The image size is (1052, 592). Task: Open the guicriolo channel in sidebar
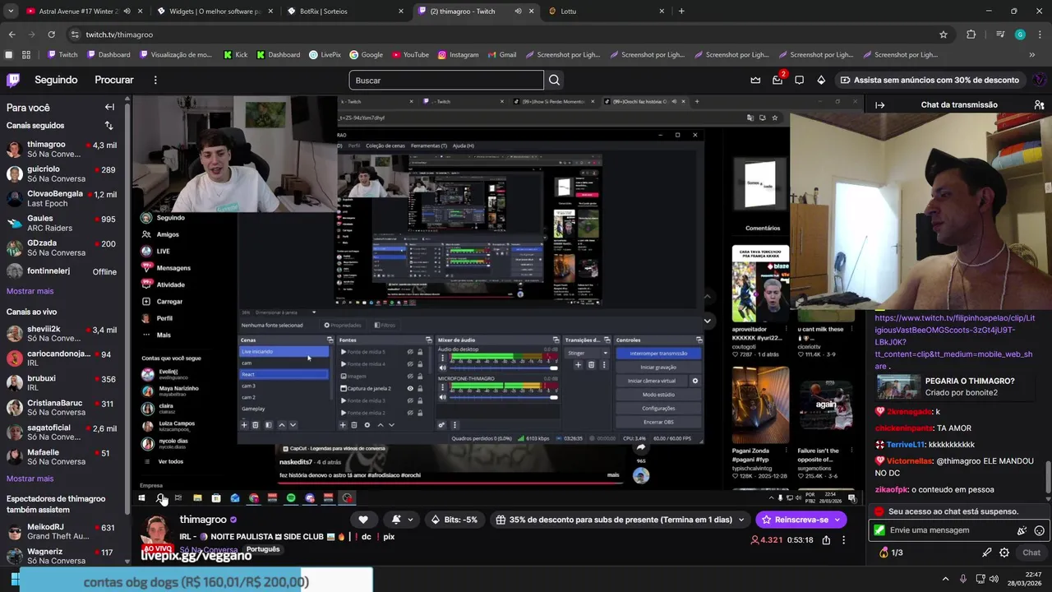[x=62, y=173]
